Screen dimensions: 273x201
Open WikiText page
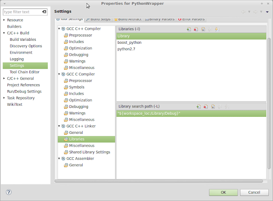click(15, 105)
